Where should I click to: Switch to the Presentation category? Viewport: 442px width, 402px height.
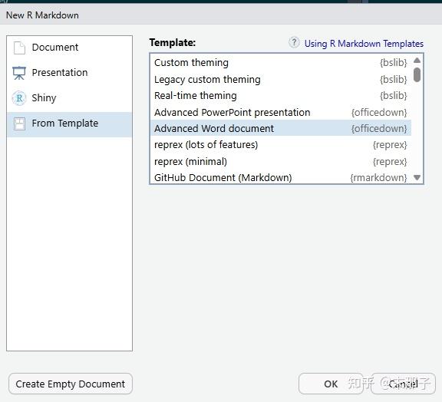[x=60, y=72]
